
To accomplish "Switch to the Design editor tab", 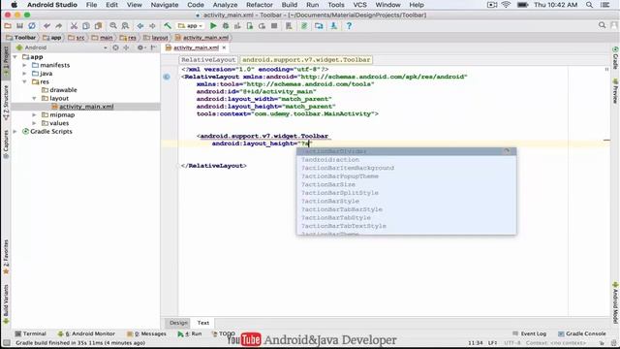I will (x=178, y=323).
